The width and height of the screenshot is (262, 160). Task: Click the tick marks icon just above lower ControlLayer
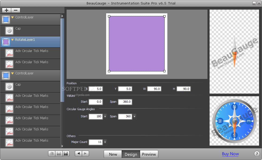[9, 64]
